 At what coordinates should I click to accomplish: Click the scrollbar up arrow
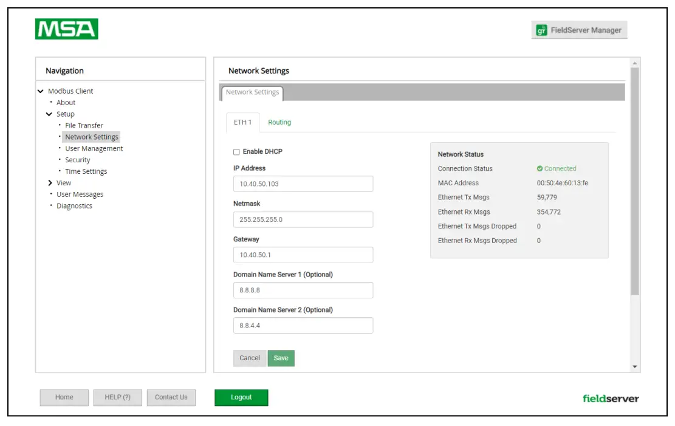(634, 63)
